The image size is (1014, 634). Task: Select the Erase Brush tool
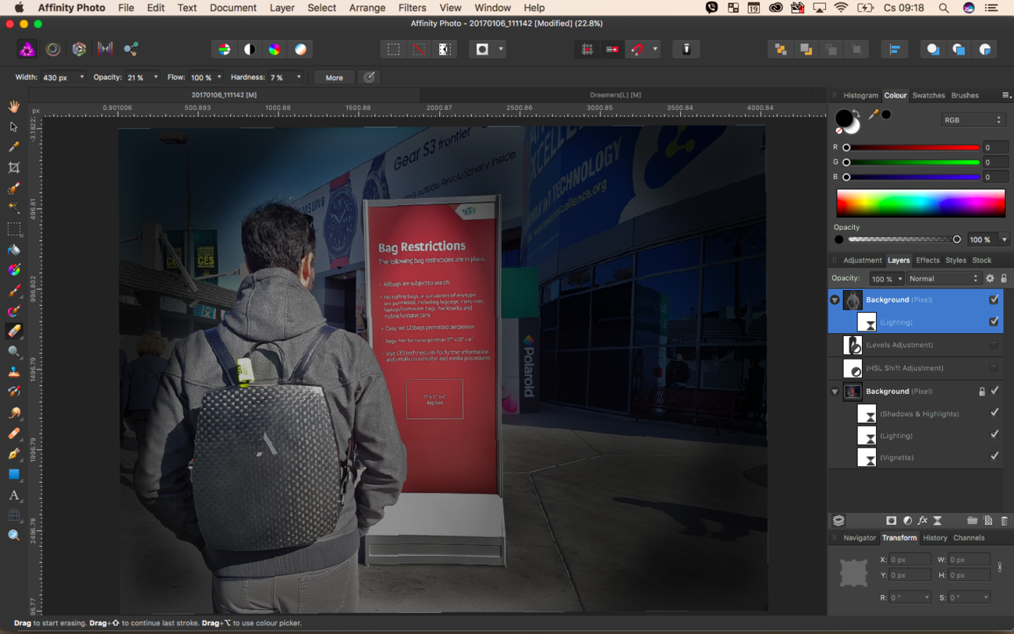pos(14,331)
